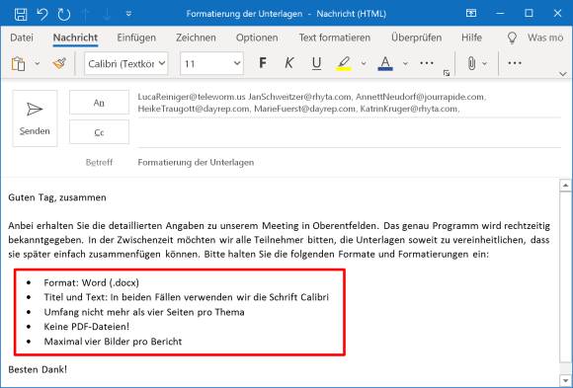Click the lightbulb Tell Me icon
573x388 pixels.
click(512, 38)
